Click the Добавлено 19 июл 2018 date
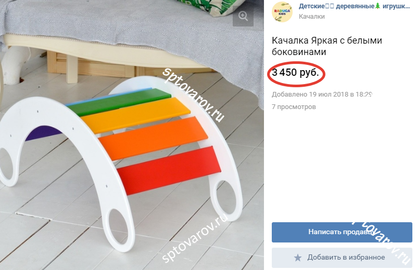The image size is (416, 270). coord(322,94)
